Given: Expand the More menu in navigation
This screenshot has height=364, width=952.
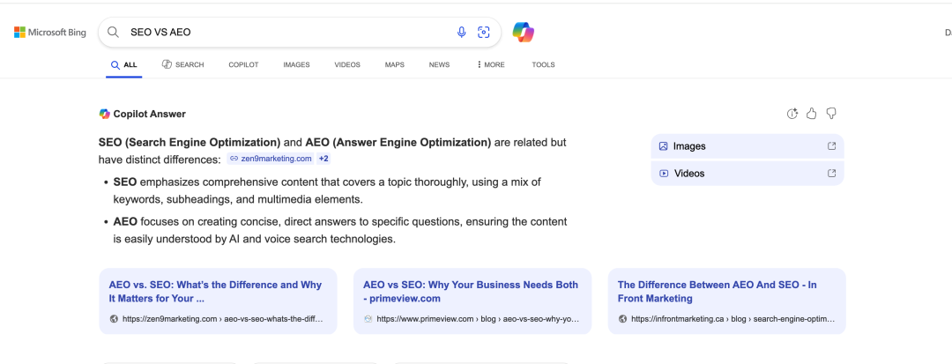Looking at the screenshot, I should [x=491, y=64].
